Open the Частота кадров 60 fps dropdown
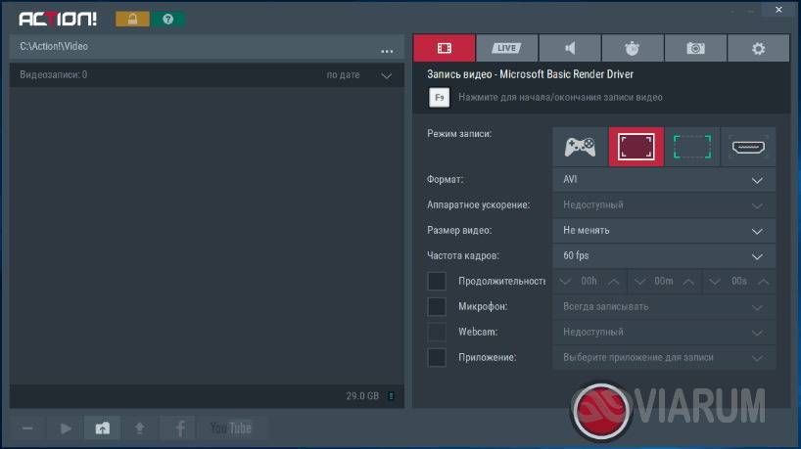 click(x=663, y=256)
